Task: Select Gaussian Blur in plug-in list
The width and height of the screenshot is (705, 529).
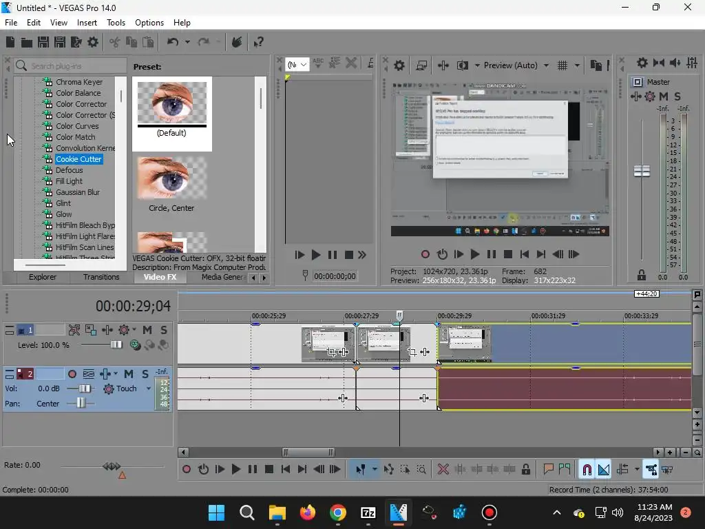Action: pos(78,192)
